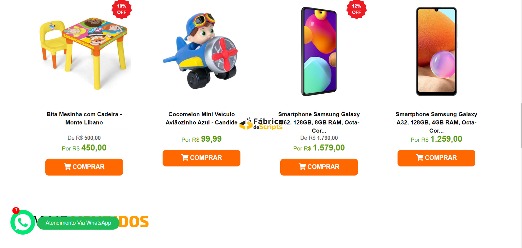The image size is (522, 248).
Task: Click COMPRAR for Samsung Galaxy M62
Action: pos(319,167)
